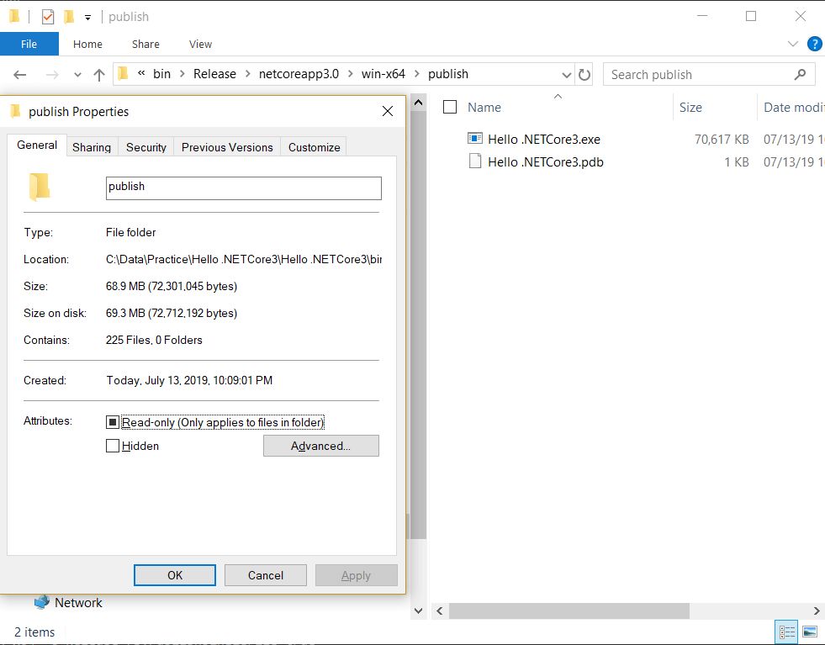Viewport: 825px width, 645px height.
Task: Toggle the Read-only attribute checkbox
Action: [x=113, y=422]
